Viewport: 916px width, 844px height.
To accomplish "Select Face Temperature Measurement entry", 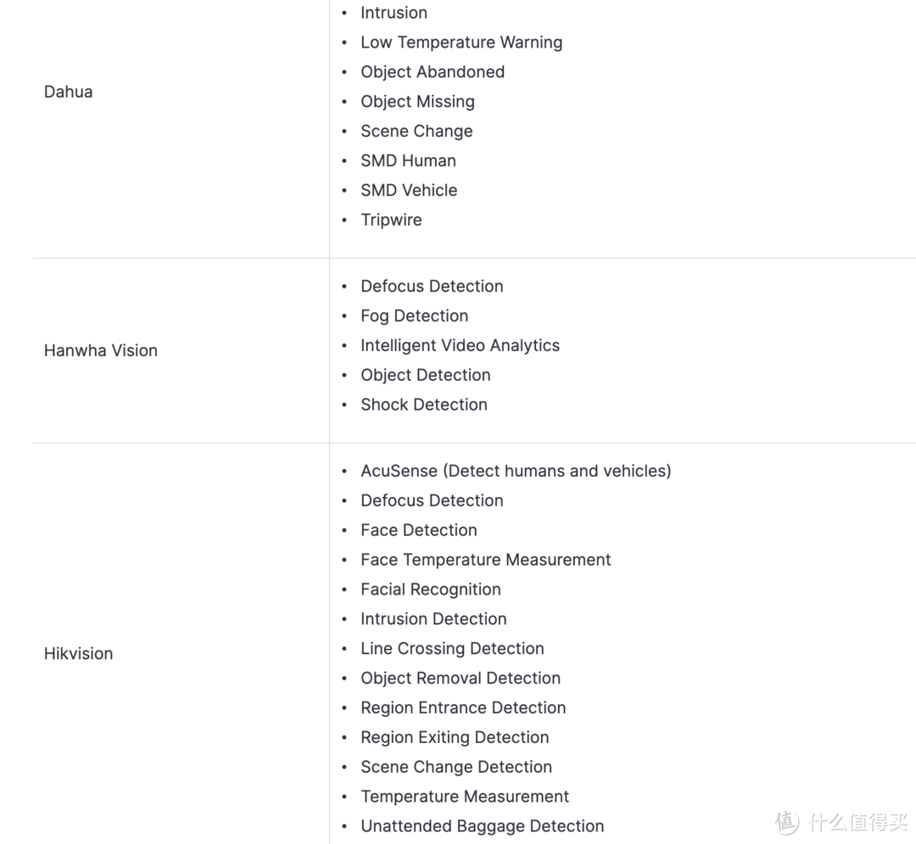I will [x=485, y=560].
